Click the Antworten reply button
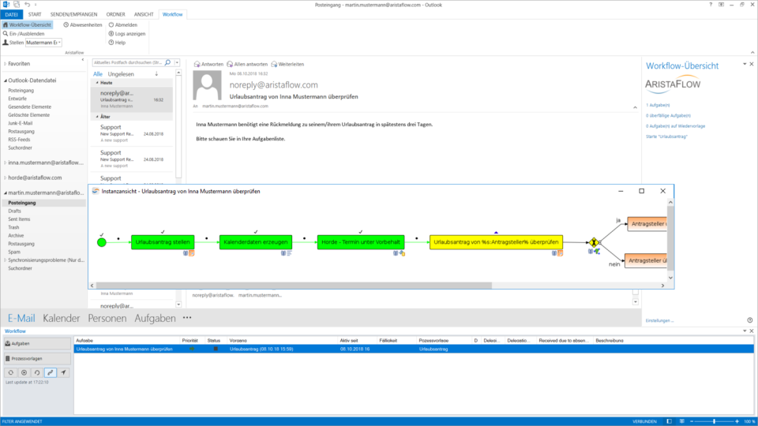 (x=208, y=64)
